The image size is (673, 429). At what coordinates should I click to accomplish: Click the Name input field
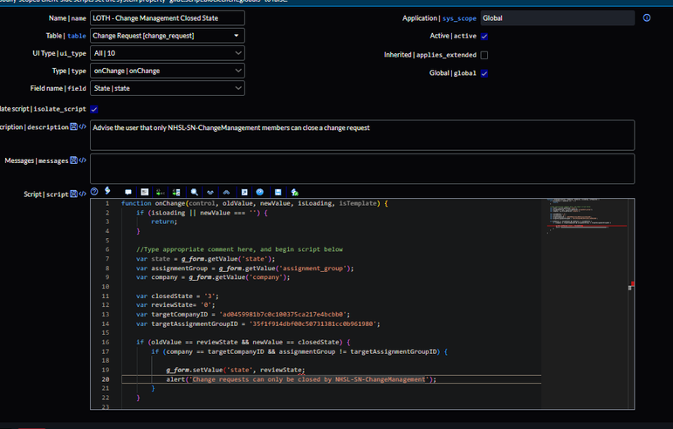167,17
